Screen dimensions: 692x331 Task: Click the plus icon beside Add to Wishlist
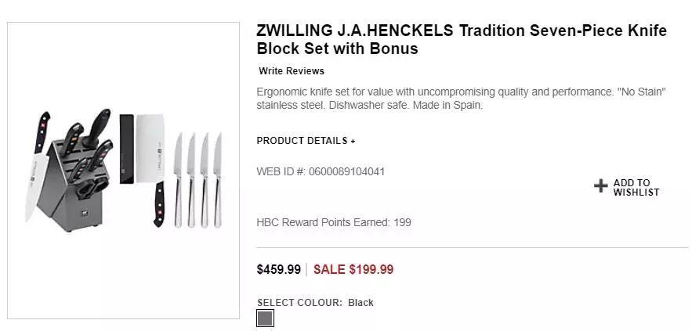coord(601,186)
